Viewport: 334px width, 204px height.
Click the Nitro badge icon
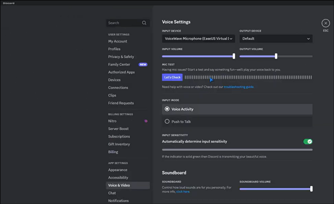[146, 121]
